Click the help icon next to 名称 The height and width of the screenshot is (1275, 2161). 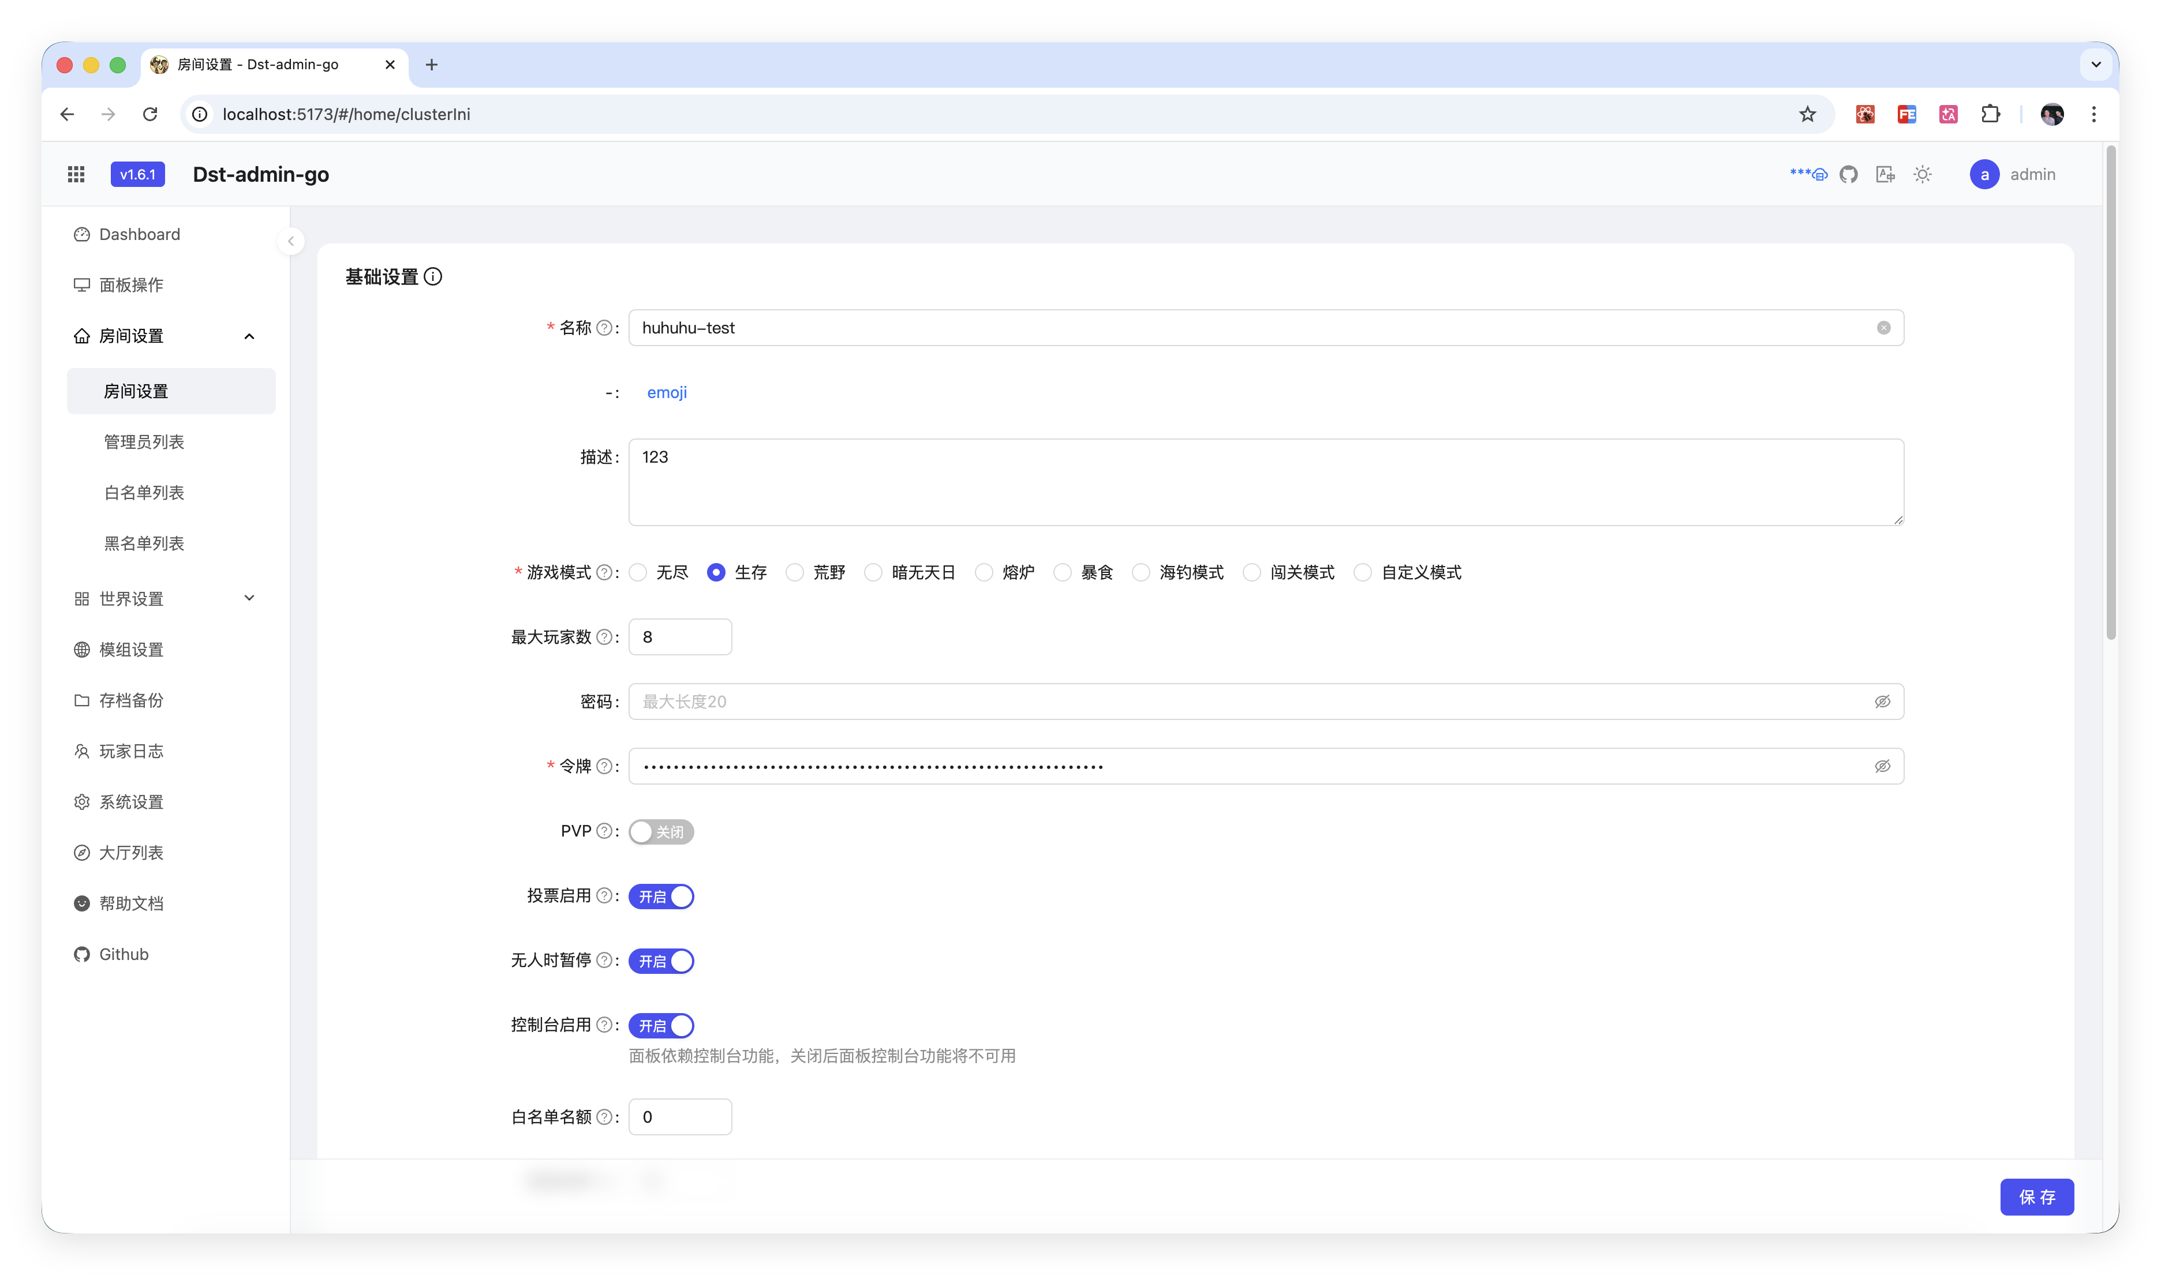[x=604, y=328]
